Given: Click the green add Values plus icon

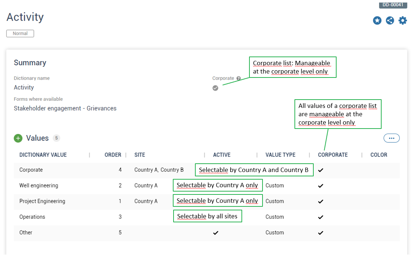Looking at the screenshot, I should [18, 138].
